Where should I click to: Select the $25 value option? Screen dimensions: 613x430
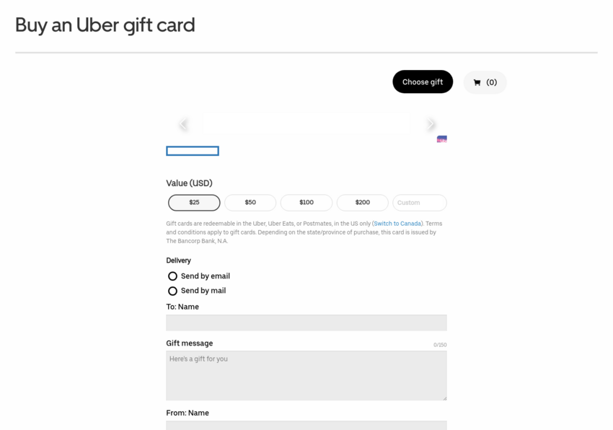[x=194, y=203]
